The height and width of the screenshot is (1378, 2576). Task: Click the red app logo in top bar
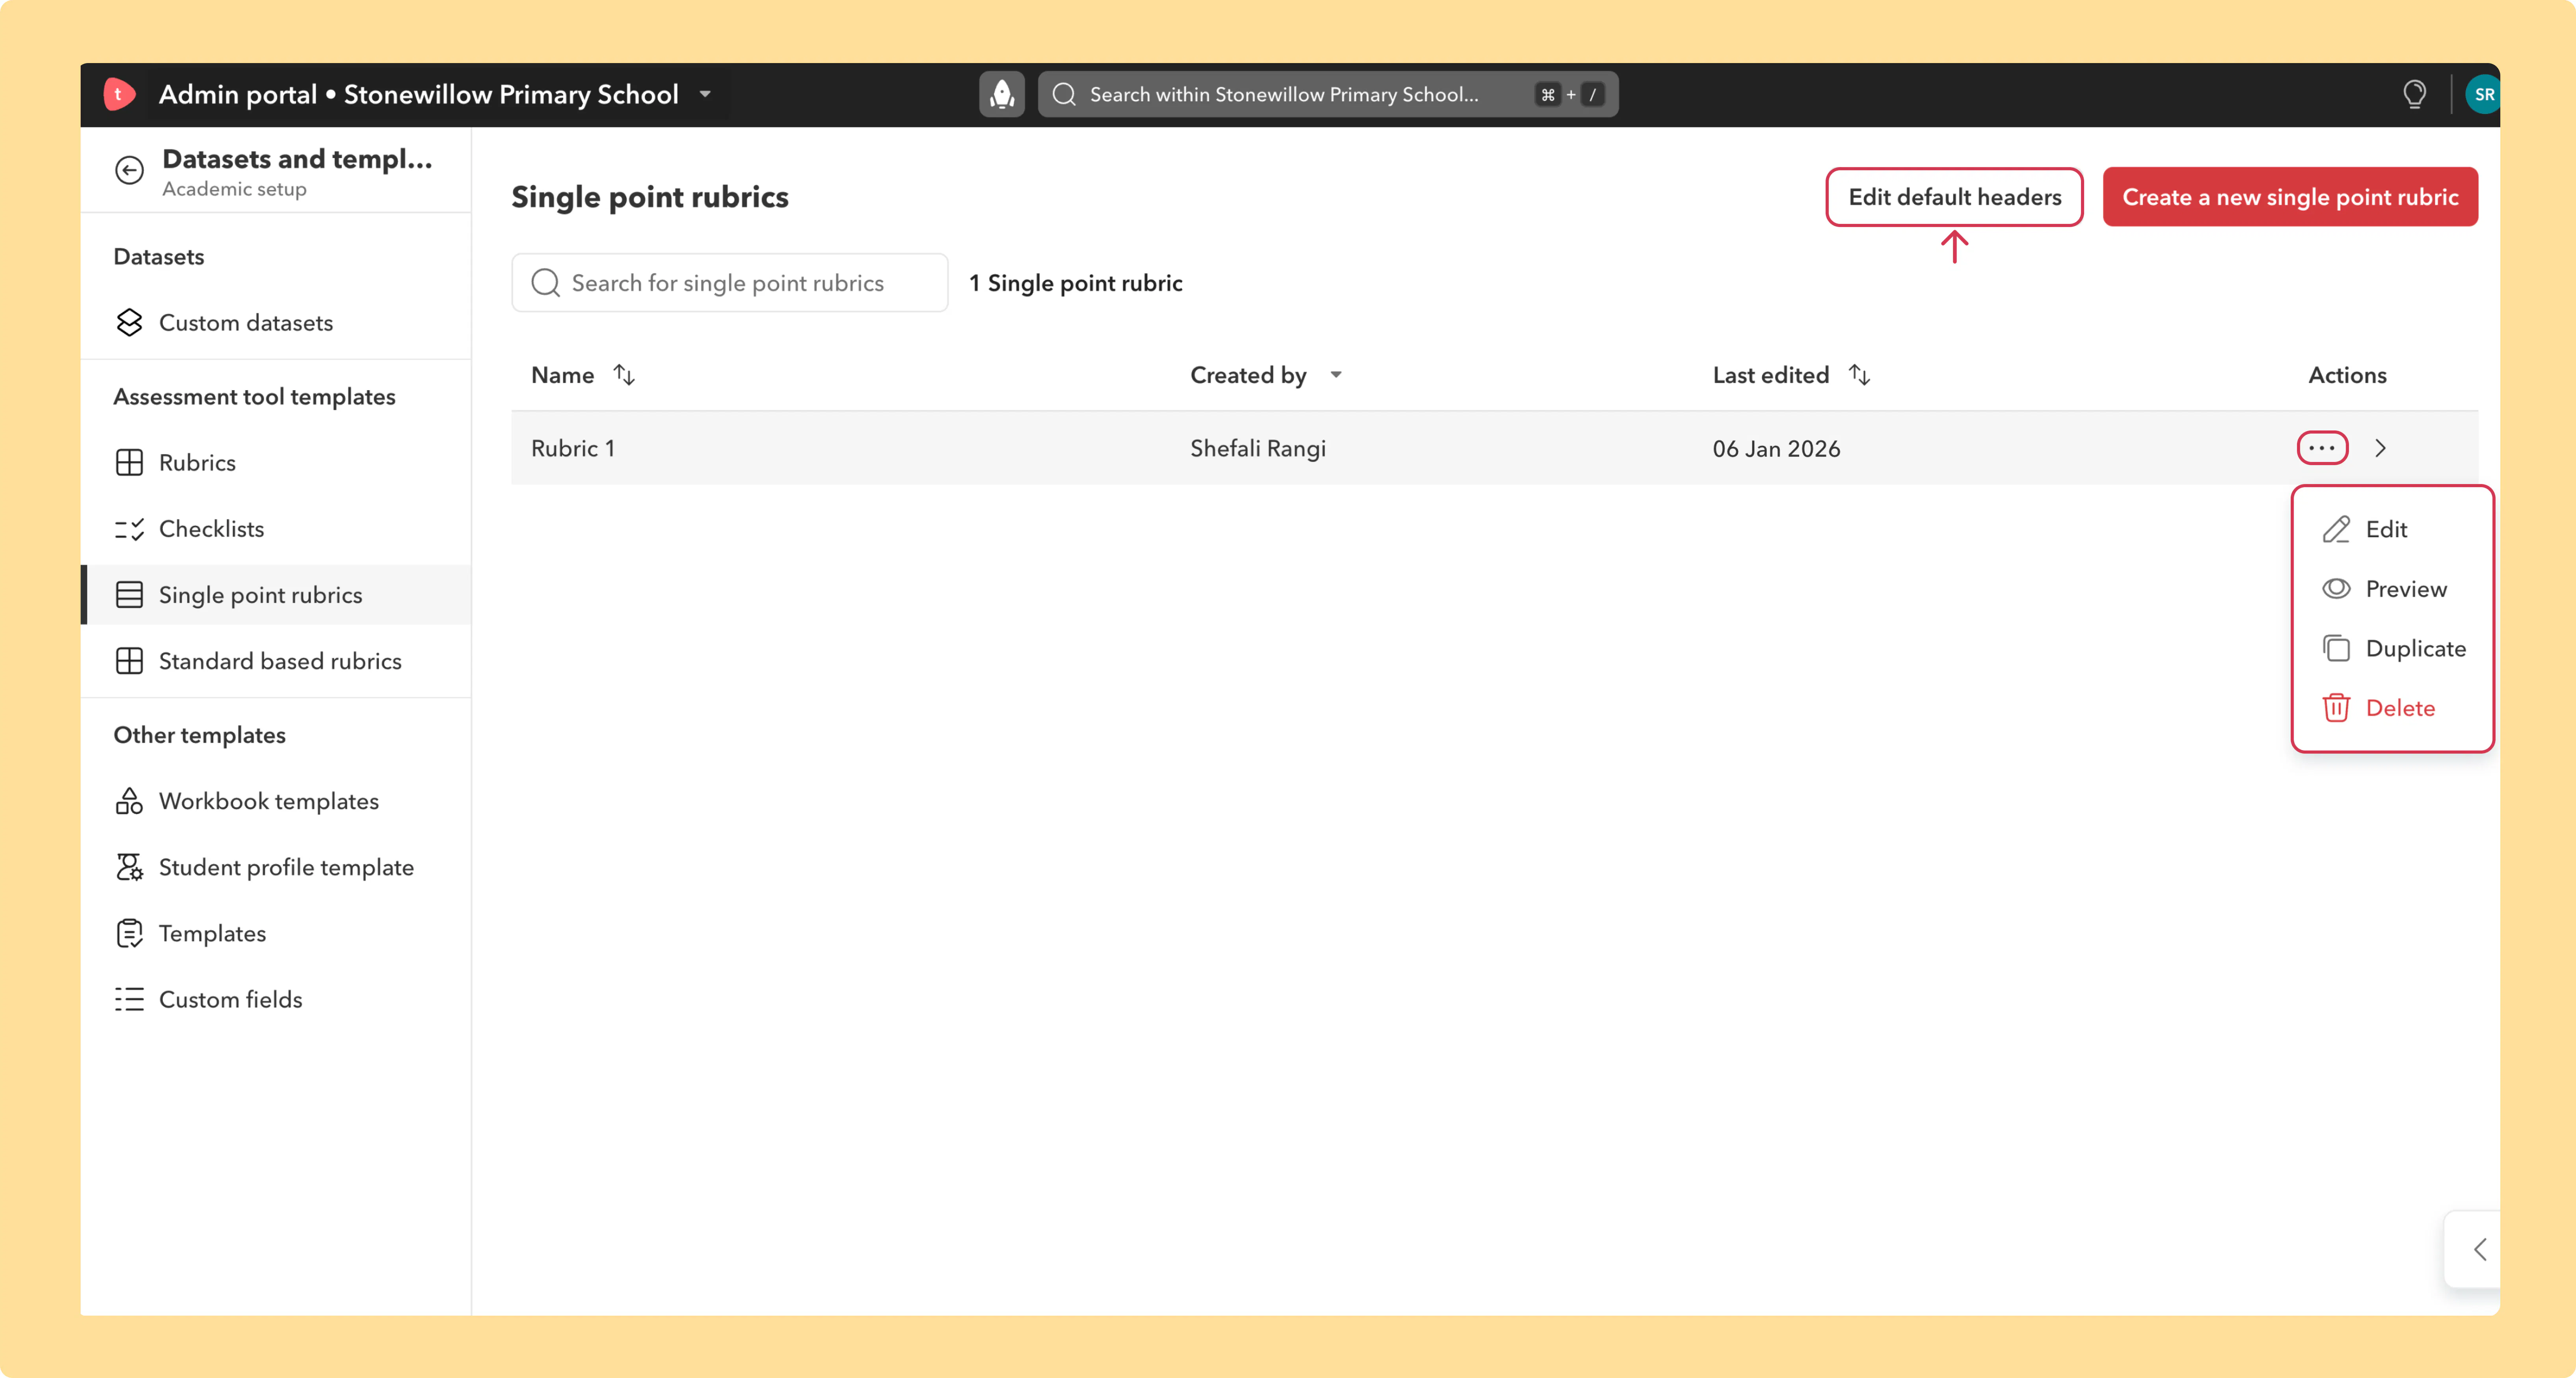tap(119, 94)
